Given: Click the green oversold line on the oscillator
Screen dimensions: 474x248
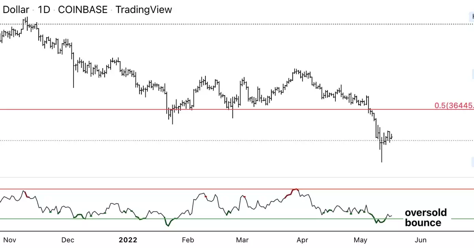Looking at the screenshot, I should pyautogui.click(x=197, y=219).
